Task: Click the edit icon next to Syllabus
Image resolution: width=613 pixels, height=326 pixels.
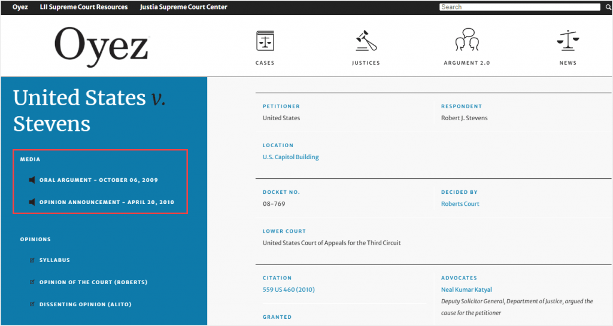Action: tap(32, 260)
